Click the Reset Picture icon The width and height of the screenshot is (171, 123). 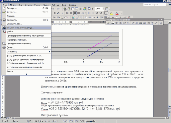[x=161, y=23]
